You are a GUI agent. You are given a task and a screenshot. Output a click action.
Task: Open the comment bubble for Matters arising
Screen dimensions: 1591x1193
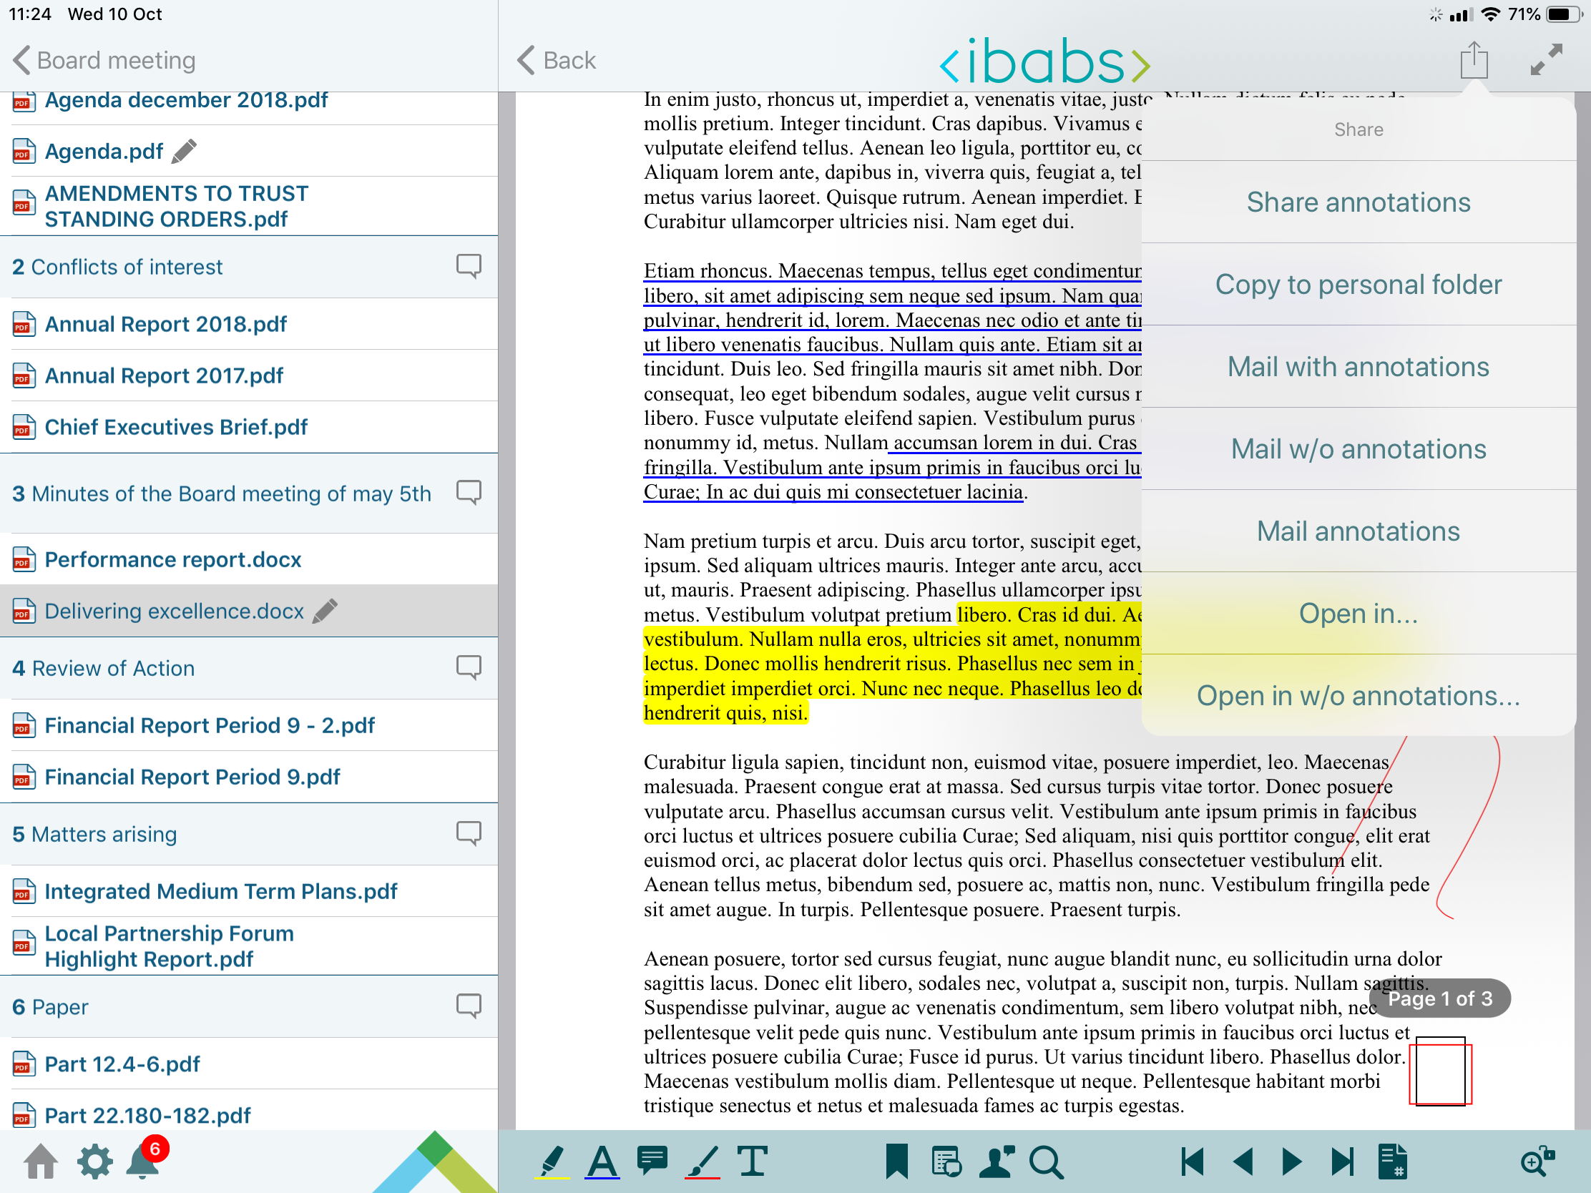click(x=469, y=833)
